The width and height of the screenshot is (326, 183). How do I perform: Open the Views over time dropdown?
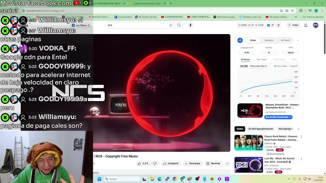click(x=259, y=66)
